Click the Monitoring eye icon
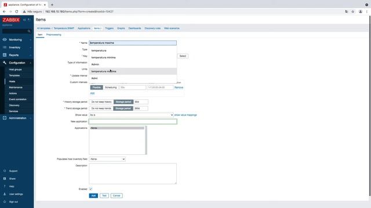This screenshot has height=208, width=371. 5,40
